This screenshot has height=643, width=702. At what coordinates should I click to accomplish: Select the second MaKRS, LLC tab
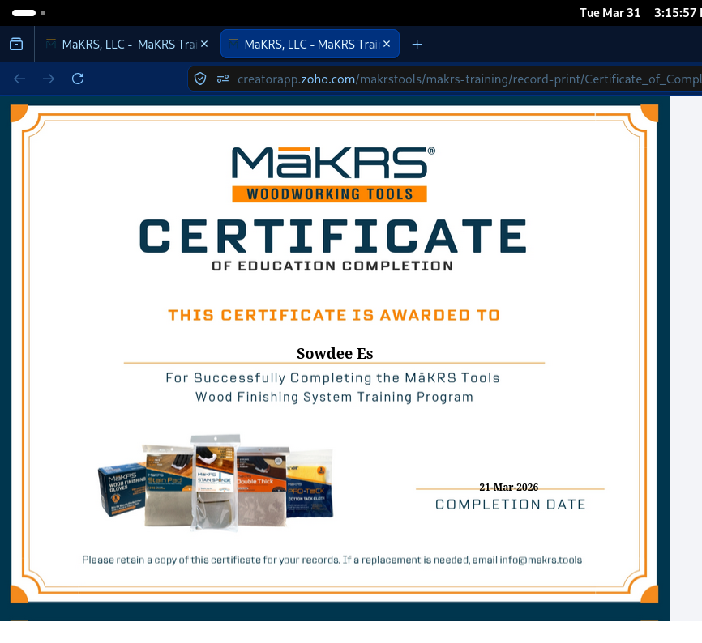(310, 45)
